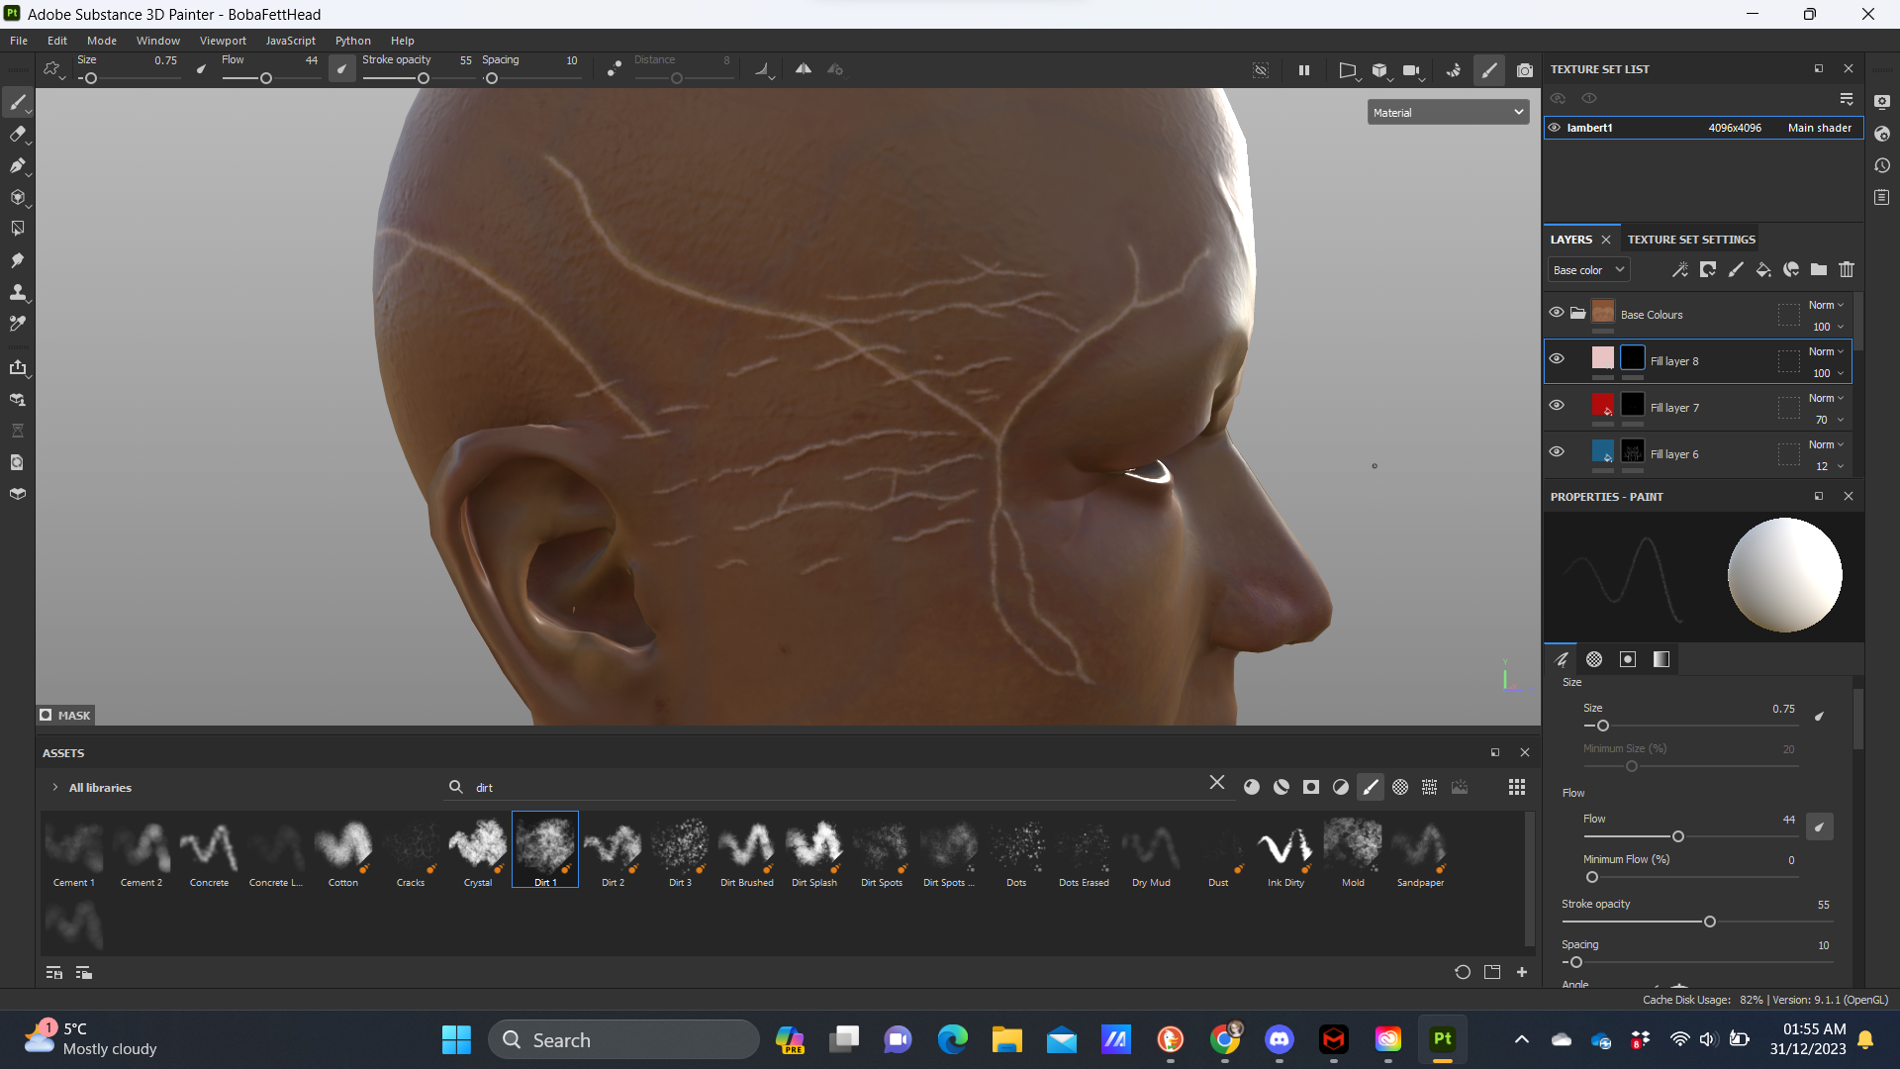Click the MASK indicator button
The height and width of the screenshot is (1069, 1900).
[65, 715]
